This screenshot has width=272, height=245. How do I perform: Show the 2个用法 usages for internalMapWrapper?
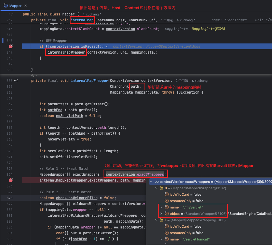point(182,81)
